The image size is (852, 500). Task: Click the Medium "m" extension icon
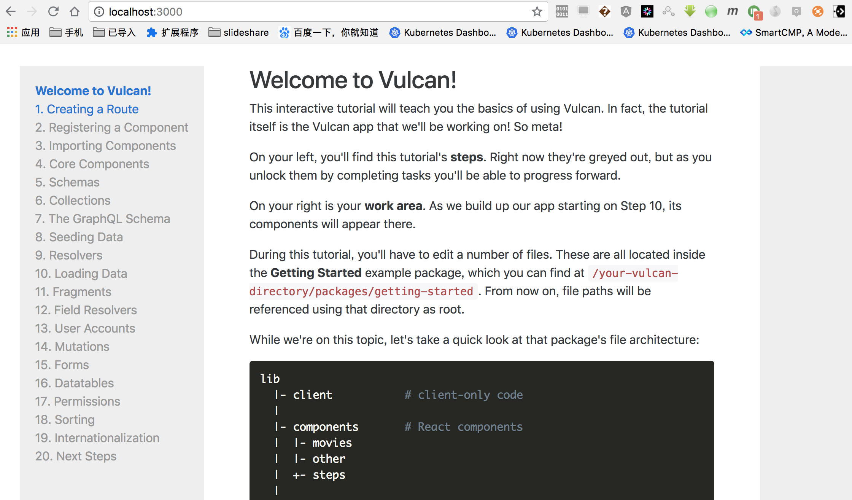[732, 11]
